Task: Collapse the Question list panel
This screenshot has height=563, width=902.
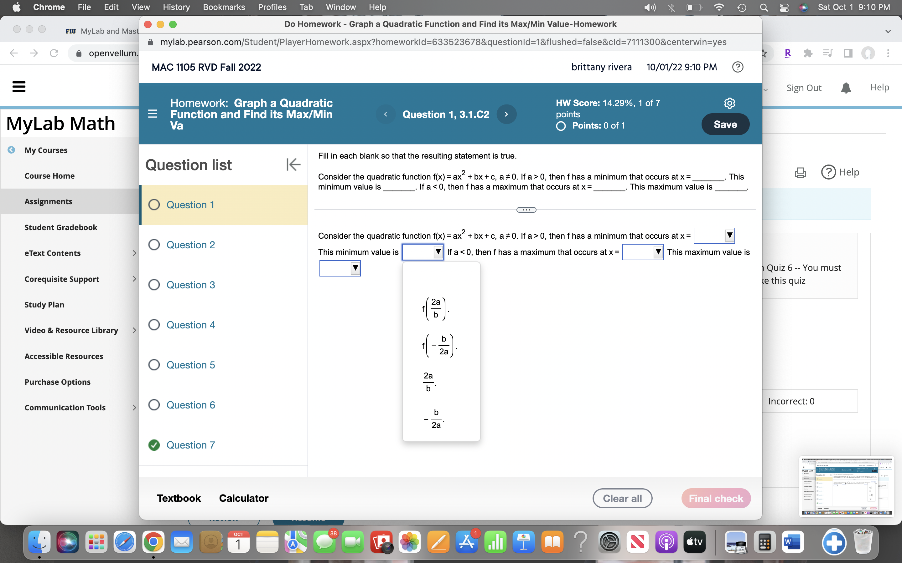Action: click(293, 164)
